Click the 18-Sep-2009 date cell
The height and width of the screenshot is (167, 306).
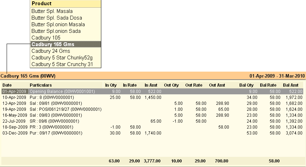click(15, 127)
